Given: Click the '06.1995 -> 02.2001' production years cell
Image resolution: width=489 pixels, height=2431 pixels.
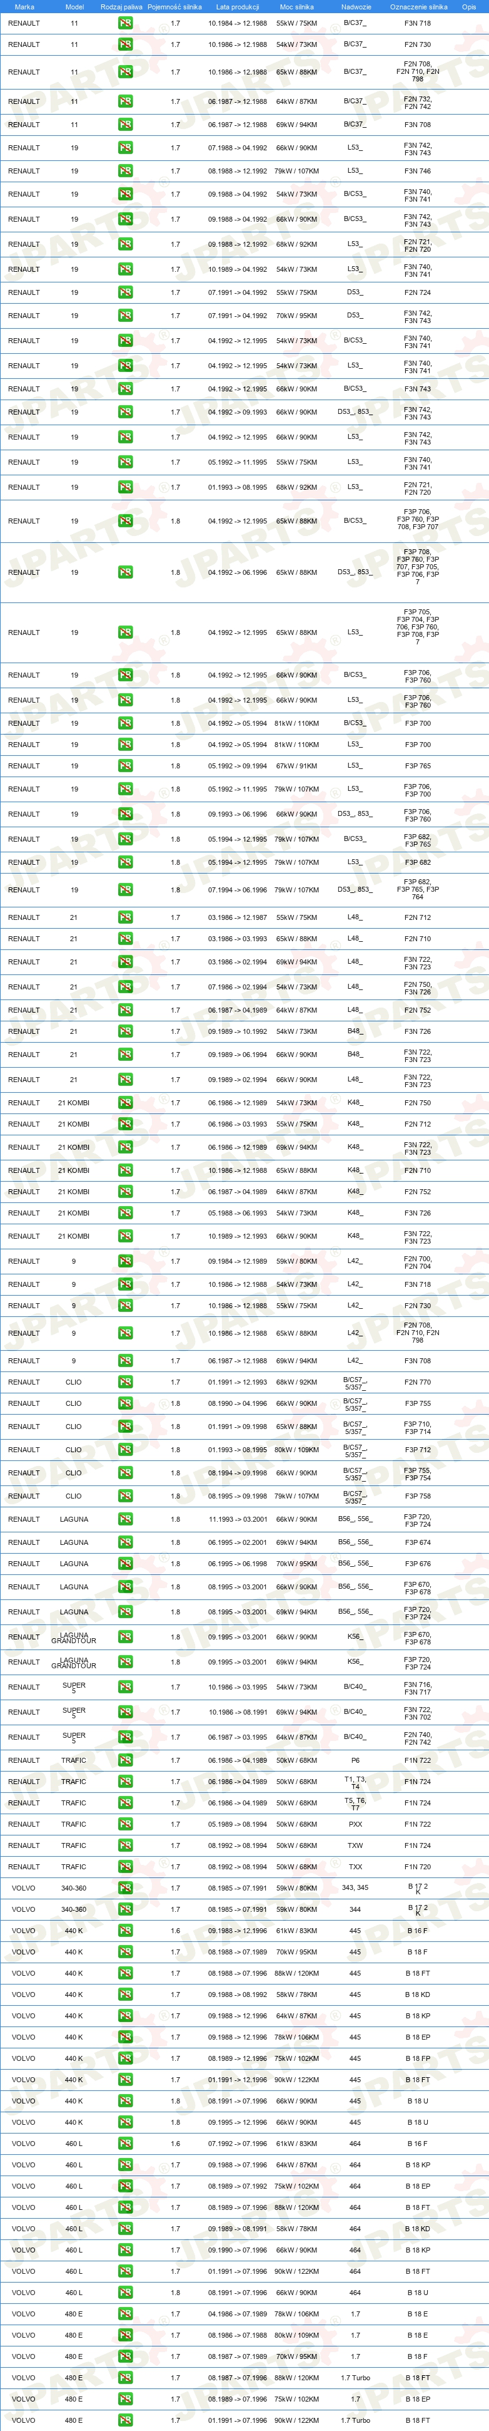Looking at the screenshot, I should pos(238,1543).
